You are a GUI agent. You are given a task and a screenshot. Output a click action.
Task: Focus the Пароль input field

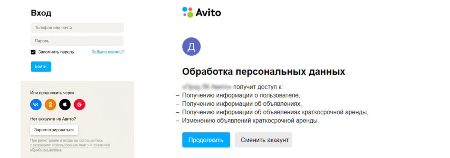coord(77,41)
